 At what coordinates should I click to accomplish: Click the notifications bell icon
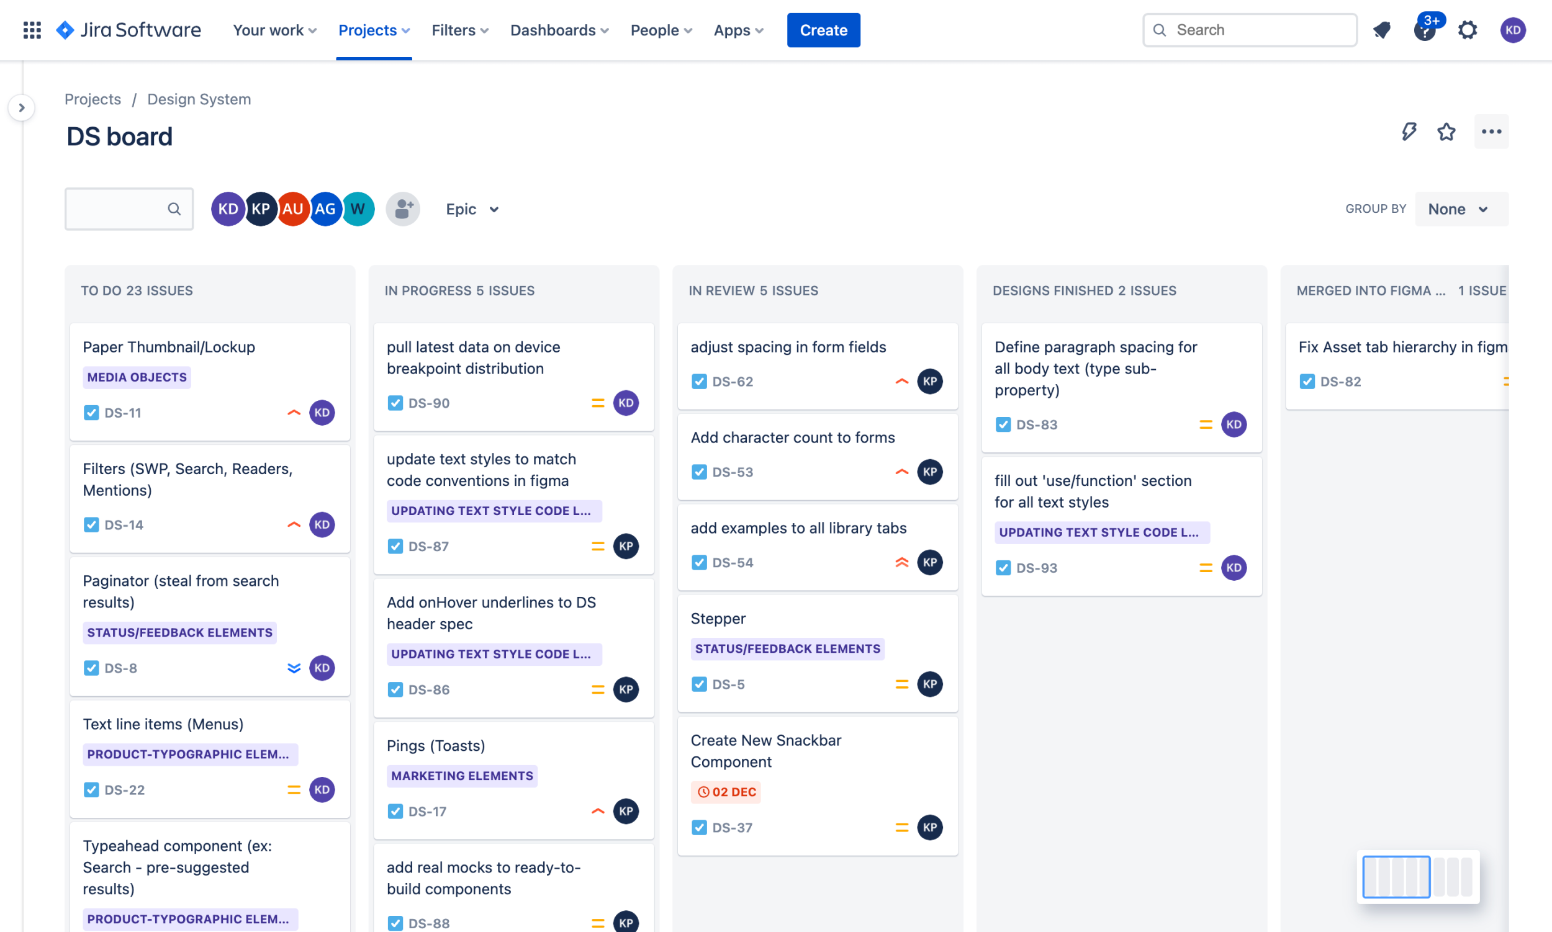(1382, 30)
